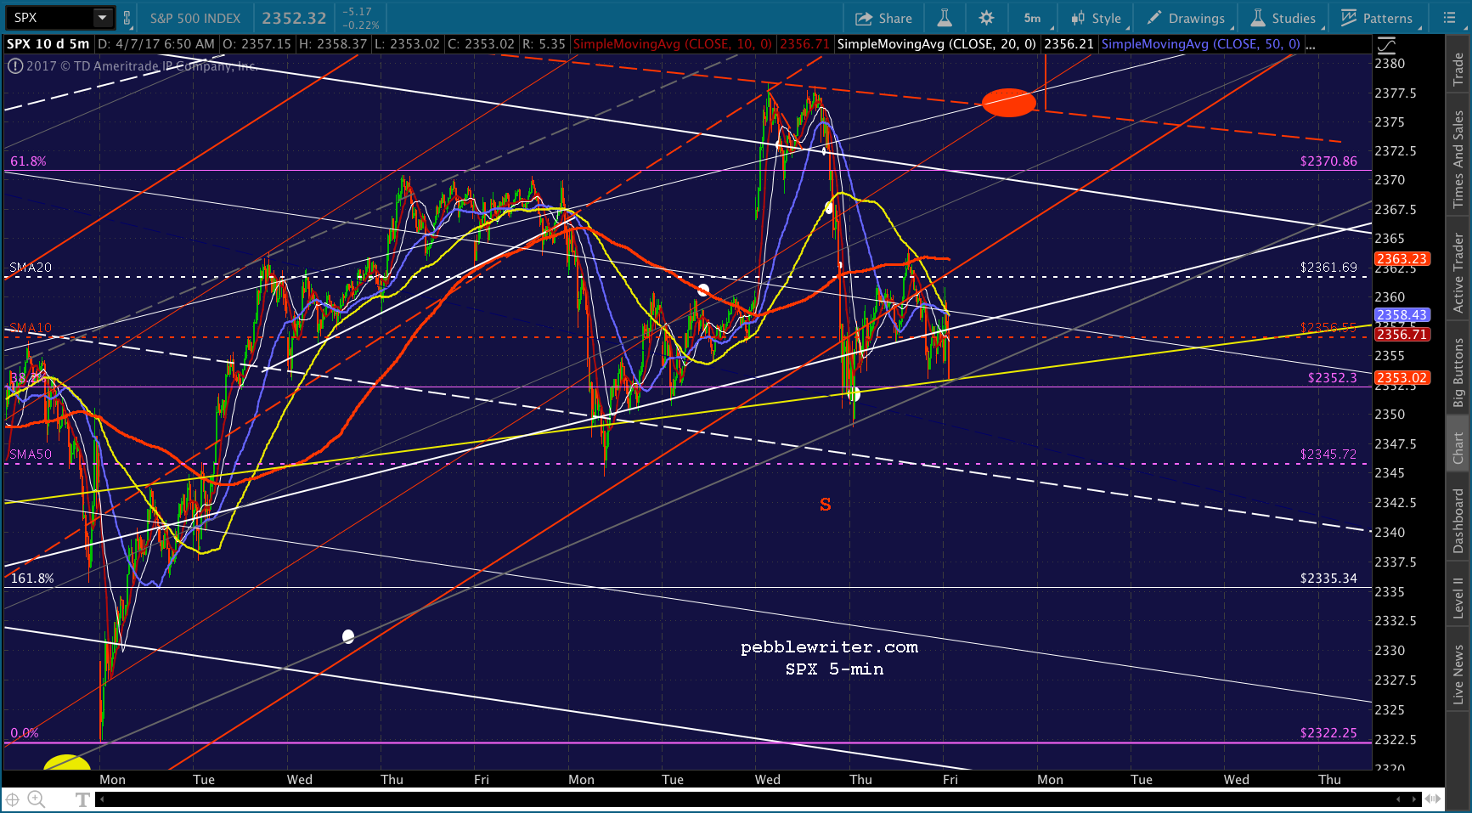Image resolution: width=1472 pixels, height=813 pixels.
Task: Click the $2352.3 level label
Action: 1333,378
